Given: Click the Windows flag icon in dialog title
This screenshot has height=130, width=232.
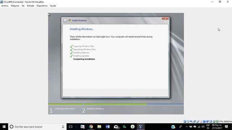Looking at the screenshot, I should click(x=70, y=21).
